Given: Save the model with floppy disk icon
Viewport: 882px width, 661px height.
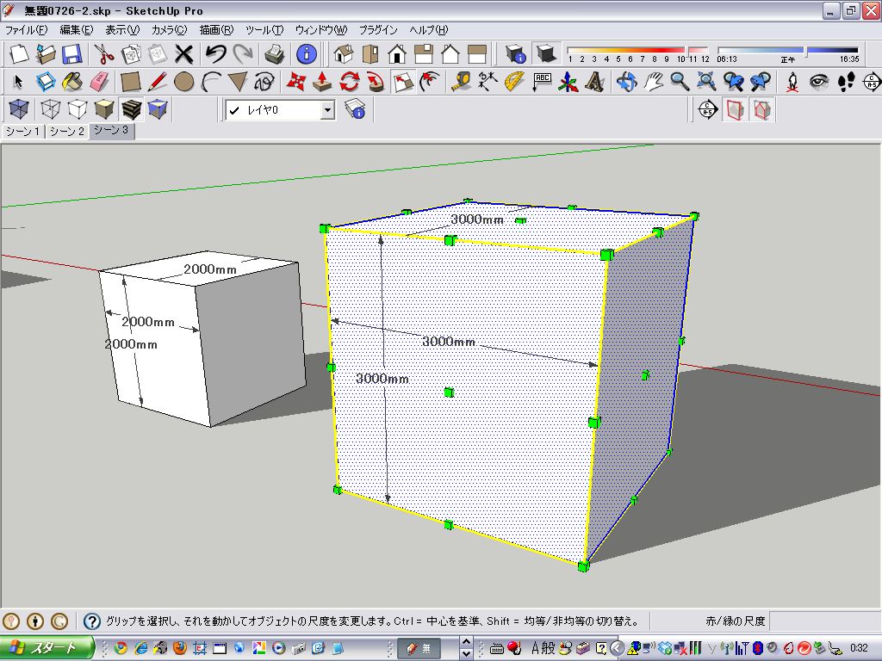Looking at the screenshot, I should coord(72,54).
